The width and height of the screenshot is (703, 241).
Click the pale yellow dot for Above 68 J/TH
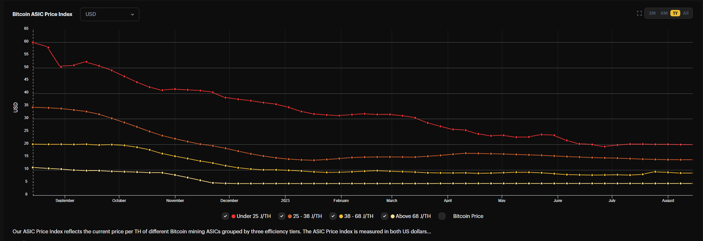[393, 216]
